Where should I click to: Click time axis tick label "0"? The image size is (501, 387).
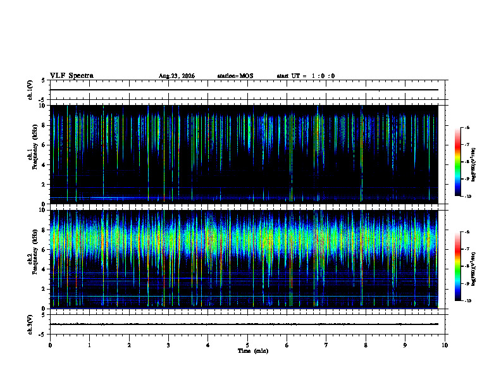(x=50, y=345)
